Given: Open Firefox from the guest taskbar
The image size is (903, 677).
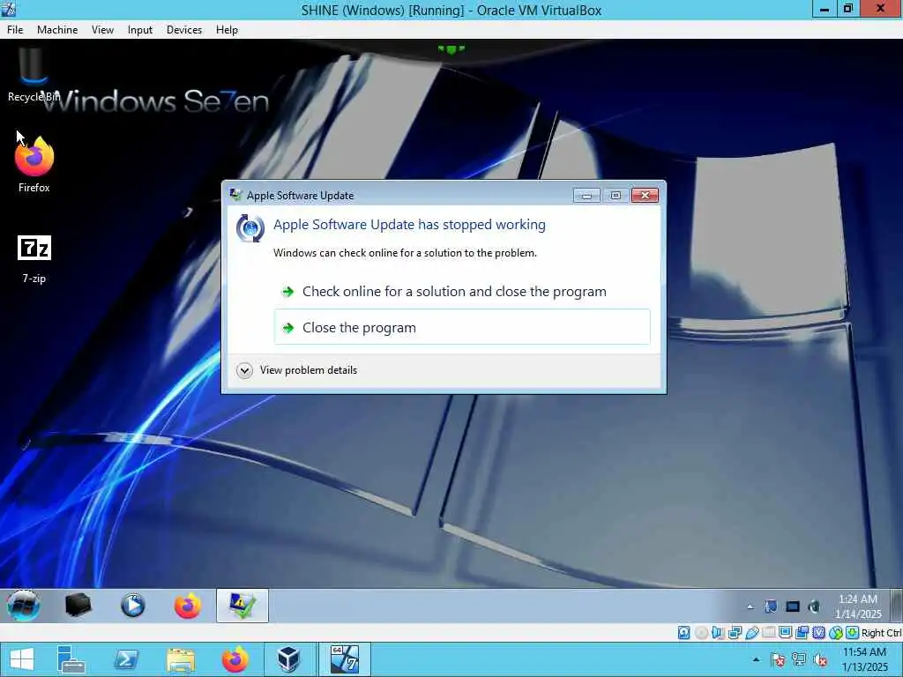Looking at the screenshot, I should pos(187,606).
